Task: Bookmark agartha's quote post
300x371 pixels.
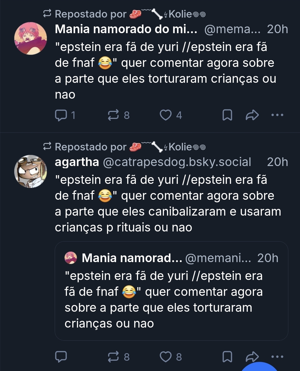Action: point(227,357)
